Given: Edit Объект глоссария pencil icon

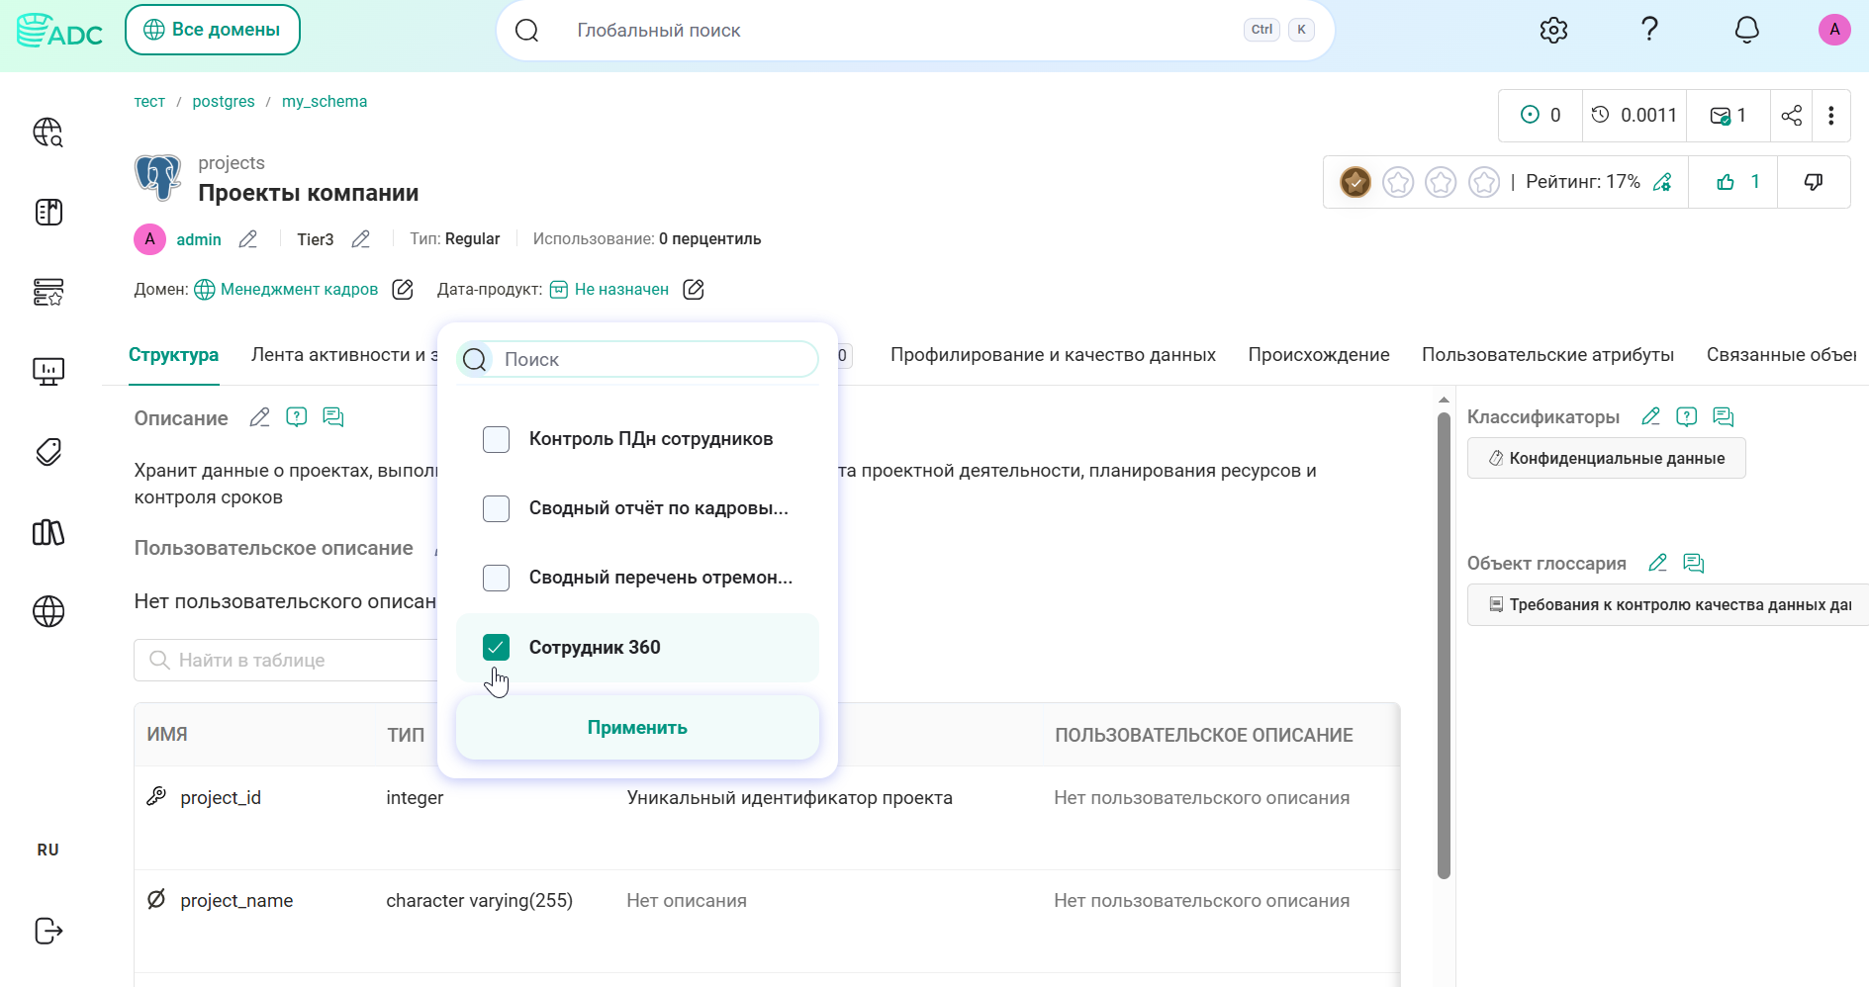Looking at the screenshot, I should (1657, 563).
